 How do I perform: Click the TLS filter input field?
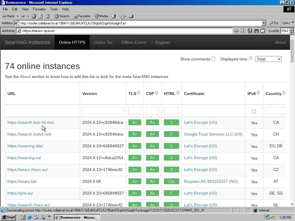coord(135,111)
